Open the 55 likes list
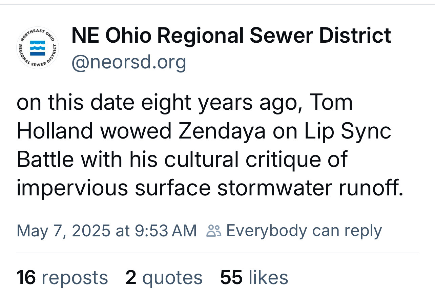435x298 pixels. click(x=254, y=278)
